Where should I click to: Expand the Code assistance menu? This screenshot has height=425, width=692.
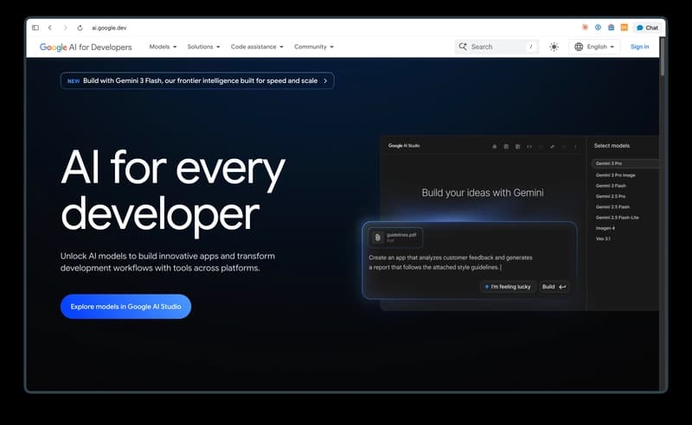(257, 47)
